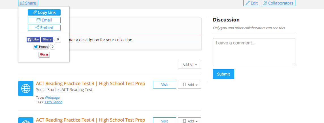Open Add dropdown for Practice Test 4
Viewport: 324px width, 123px height.
pos(189,121)
